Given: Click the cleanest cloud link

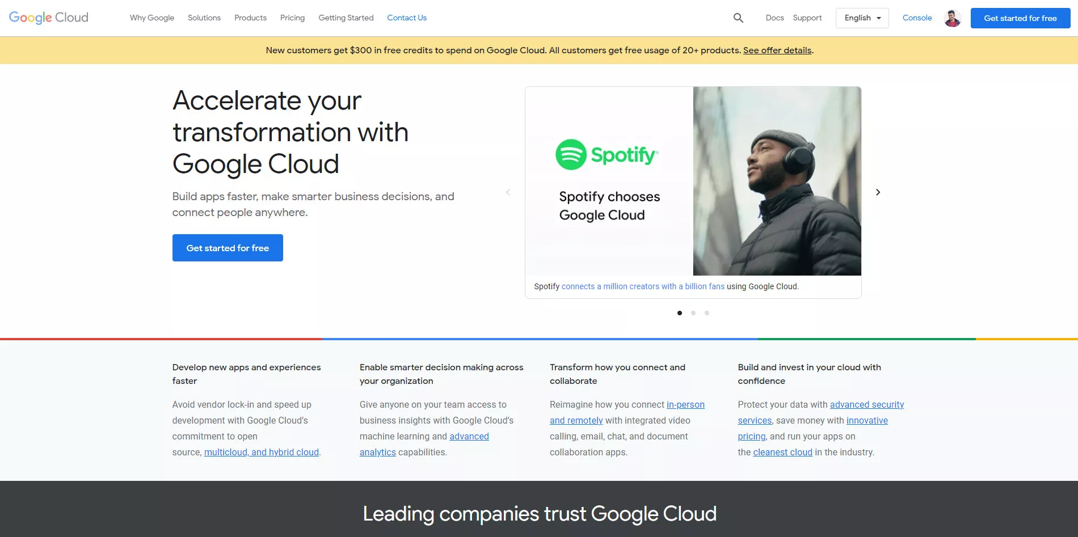Looking at the screenshot, I should pos(782,452).
